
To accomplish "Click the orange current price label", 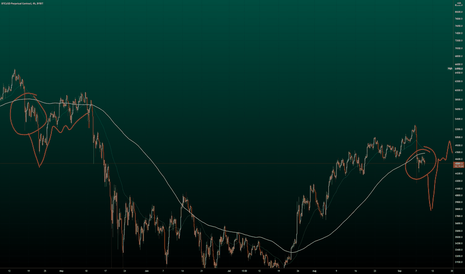I will [459, 165].
